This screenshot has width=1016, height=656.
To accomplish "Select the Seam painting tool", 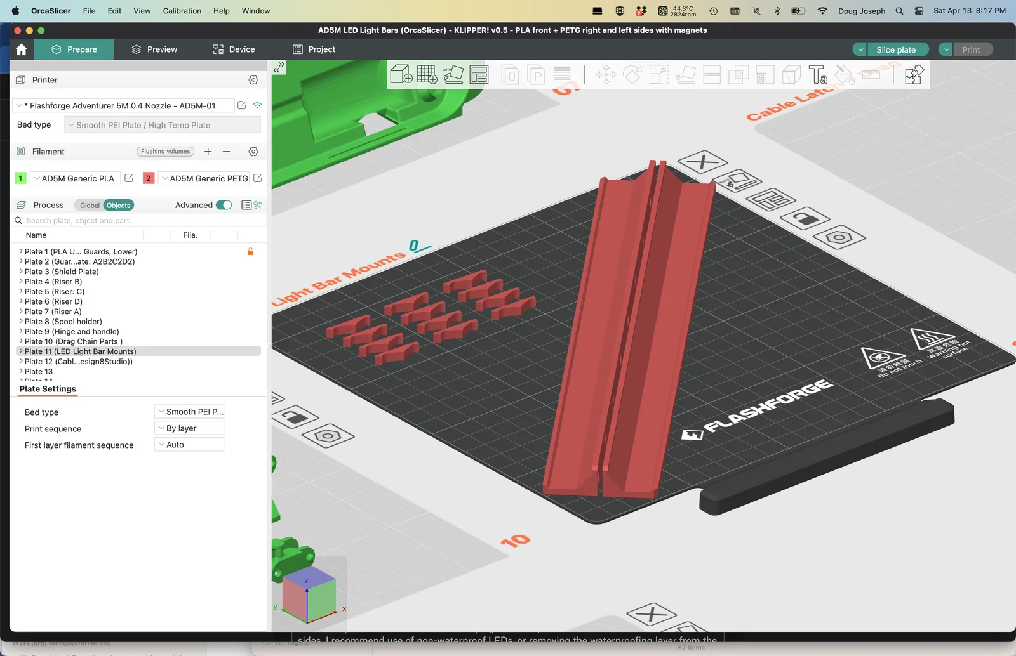I will click(x=791, y=75).
